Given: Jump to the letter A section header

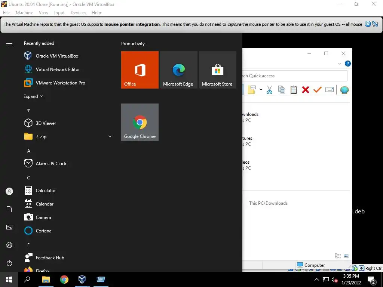Looking at the screenshot, I should pyautogui.click(x=28, y=151).
